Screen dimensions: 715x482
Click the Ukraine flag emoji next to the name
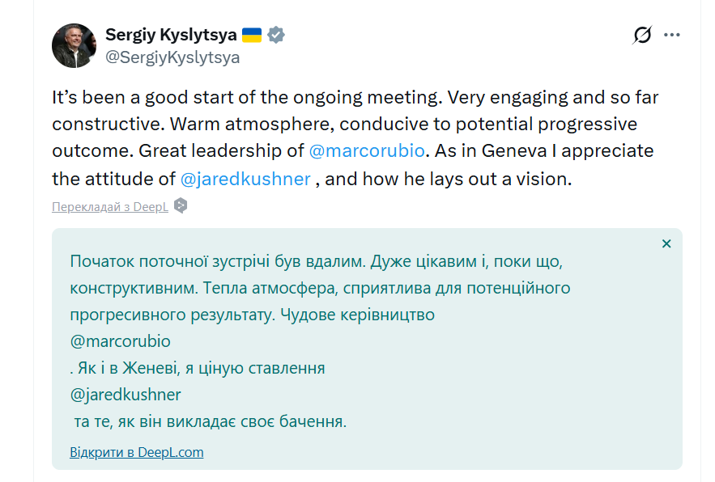point(252,35)
